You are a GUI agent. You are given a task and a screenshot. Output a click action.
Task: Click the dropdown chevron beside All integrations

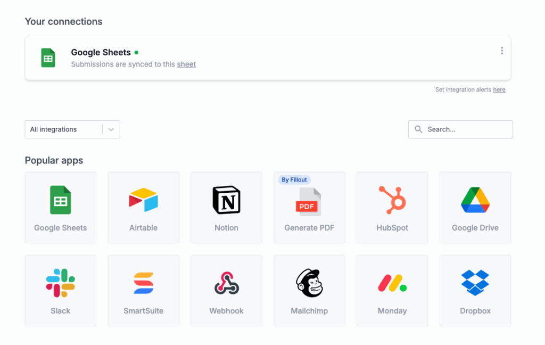click(x=111, y=129)
